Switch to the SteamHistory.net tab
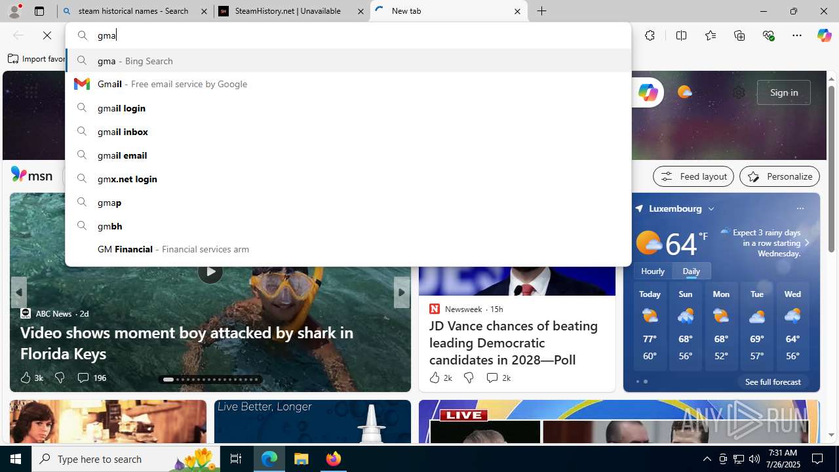839x472 pixels. click(x=292, y=11)
